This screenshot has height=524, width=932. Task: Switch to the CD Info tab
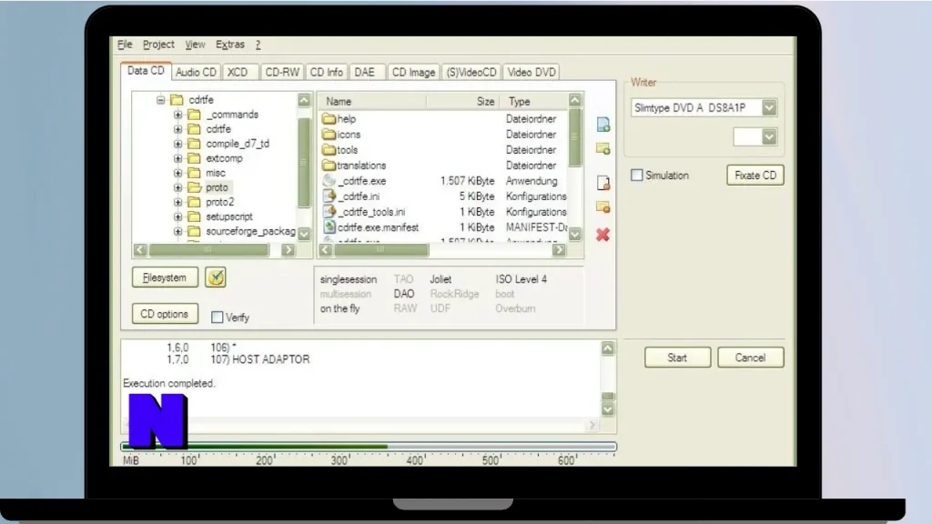327,72
